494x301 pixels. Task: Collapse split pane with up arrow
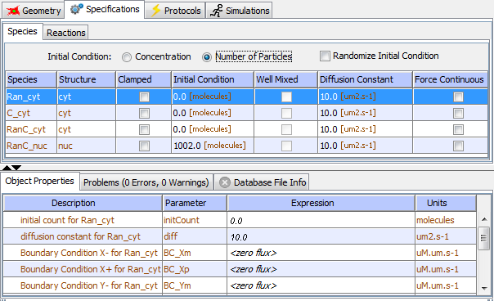7,168
